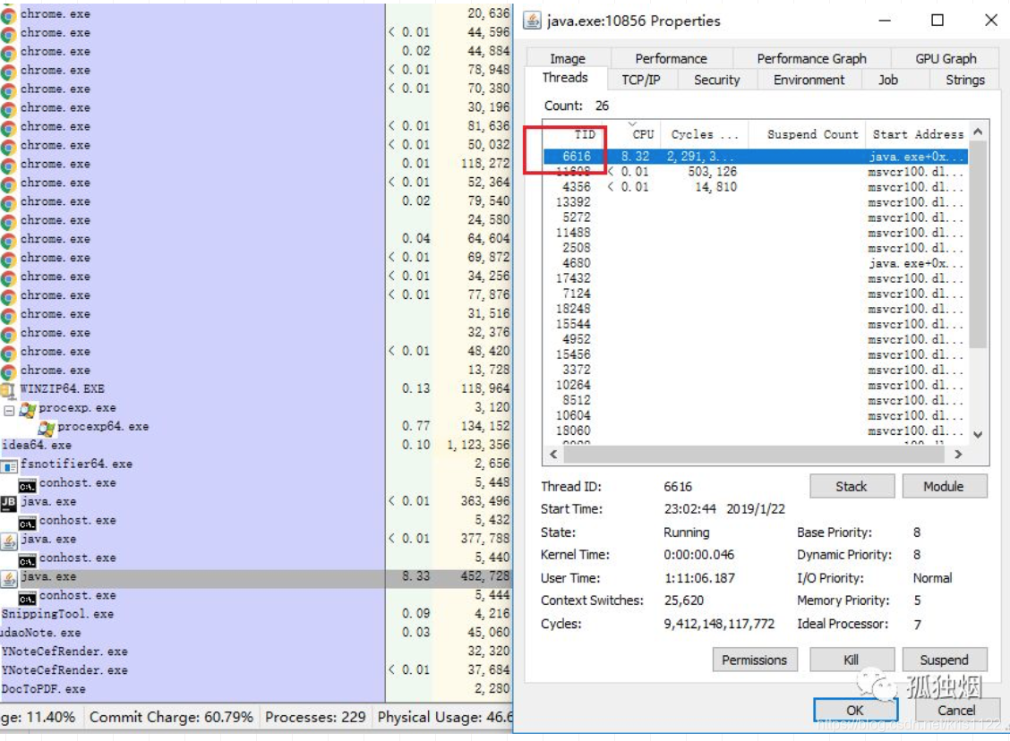This screenshot has height=741, width=1010.
Task: Open the Performance tab
Action: pos(671,58)
